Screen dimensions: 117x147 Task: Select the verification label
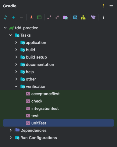click(36, 87)
